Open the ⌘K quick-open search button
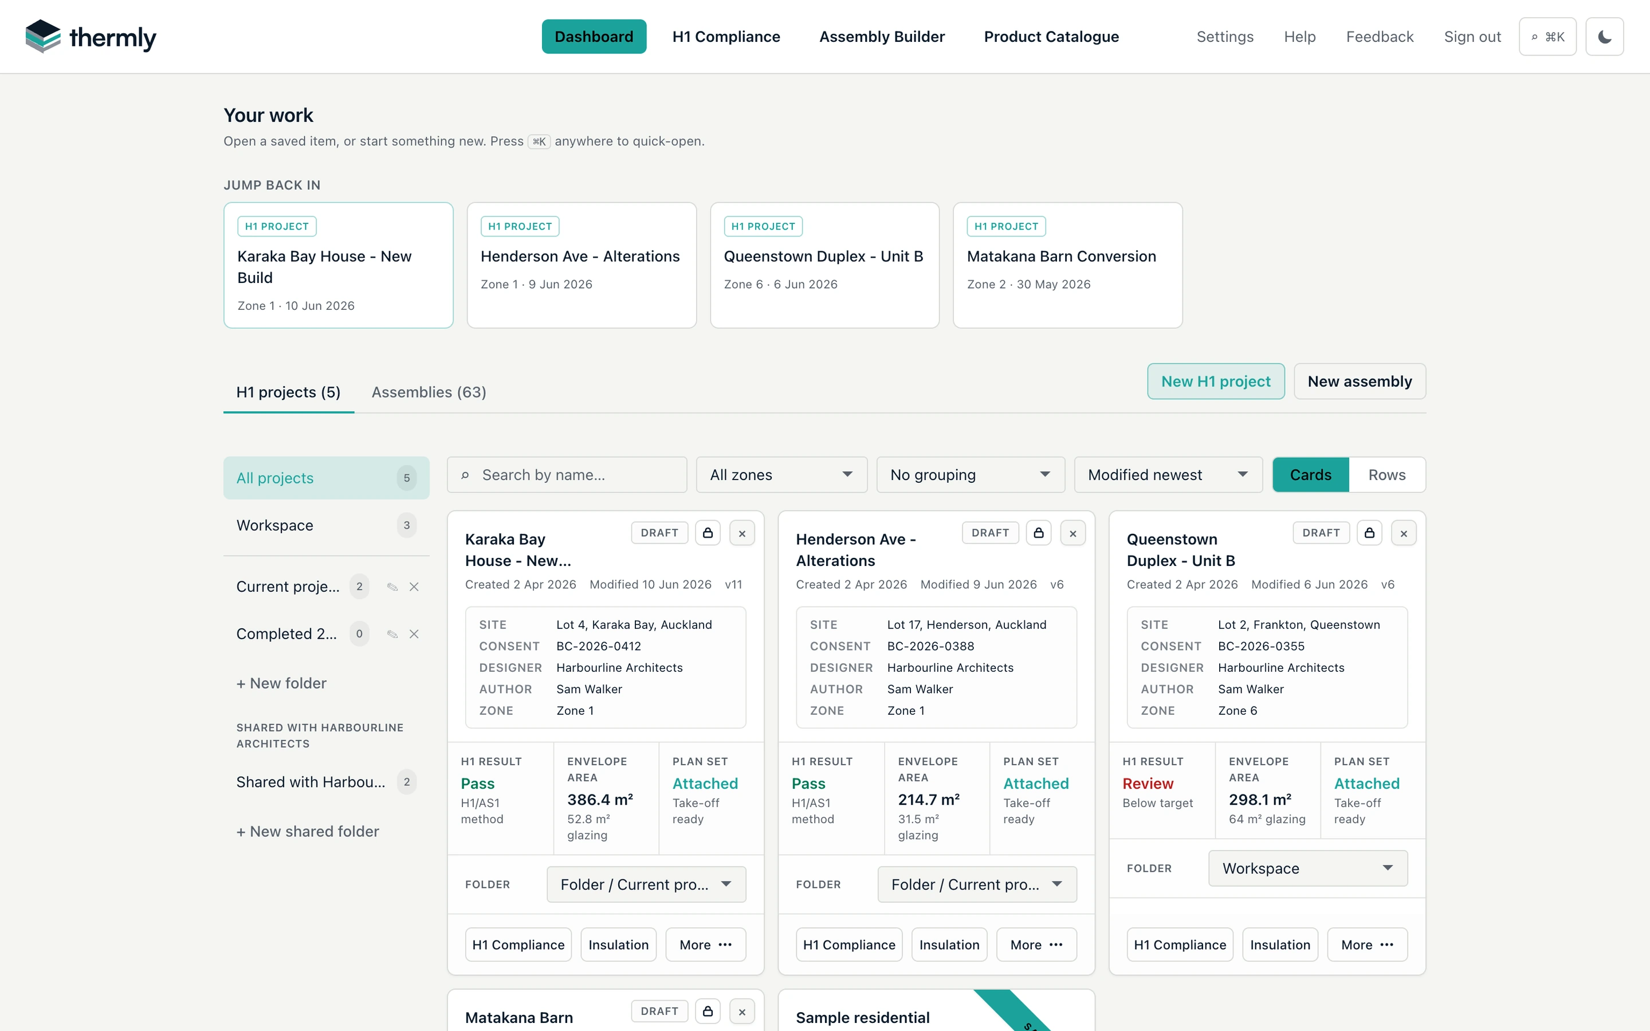Screen dimensions: 1650x1031 click(1547, 37)
